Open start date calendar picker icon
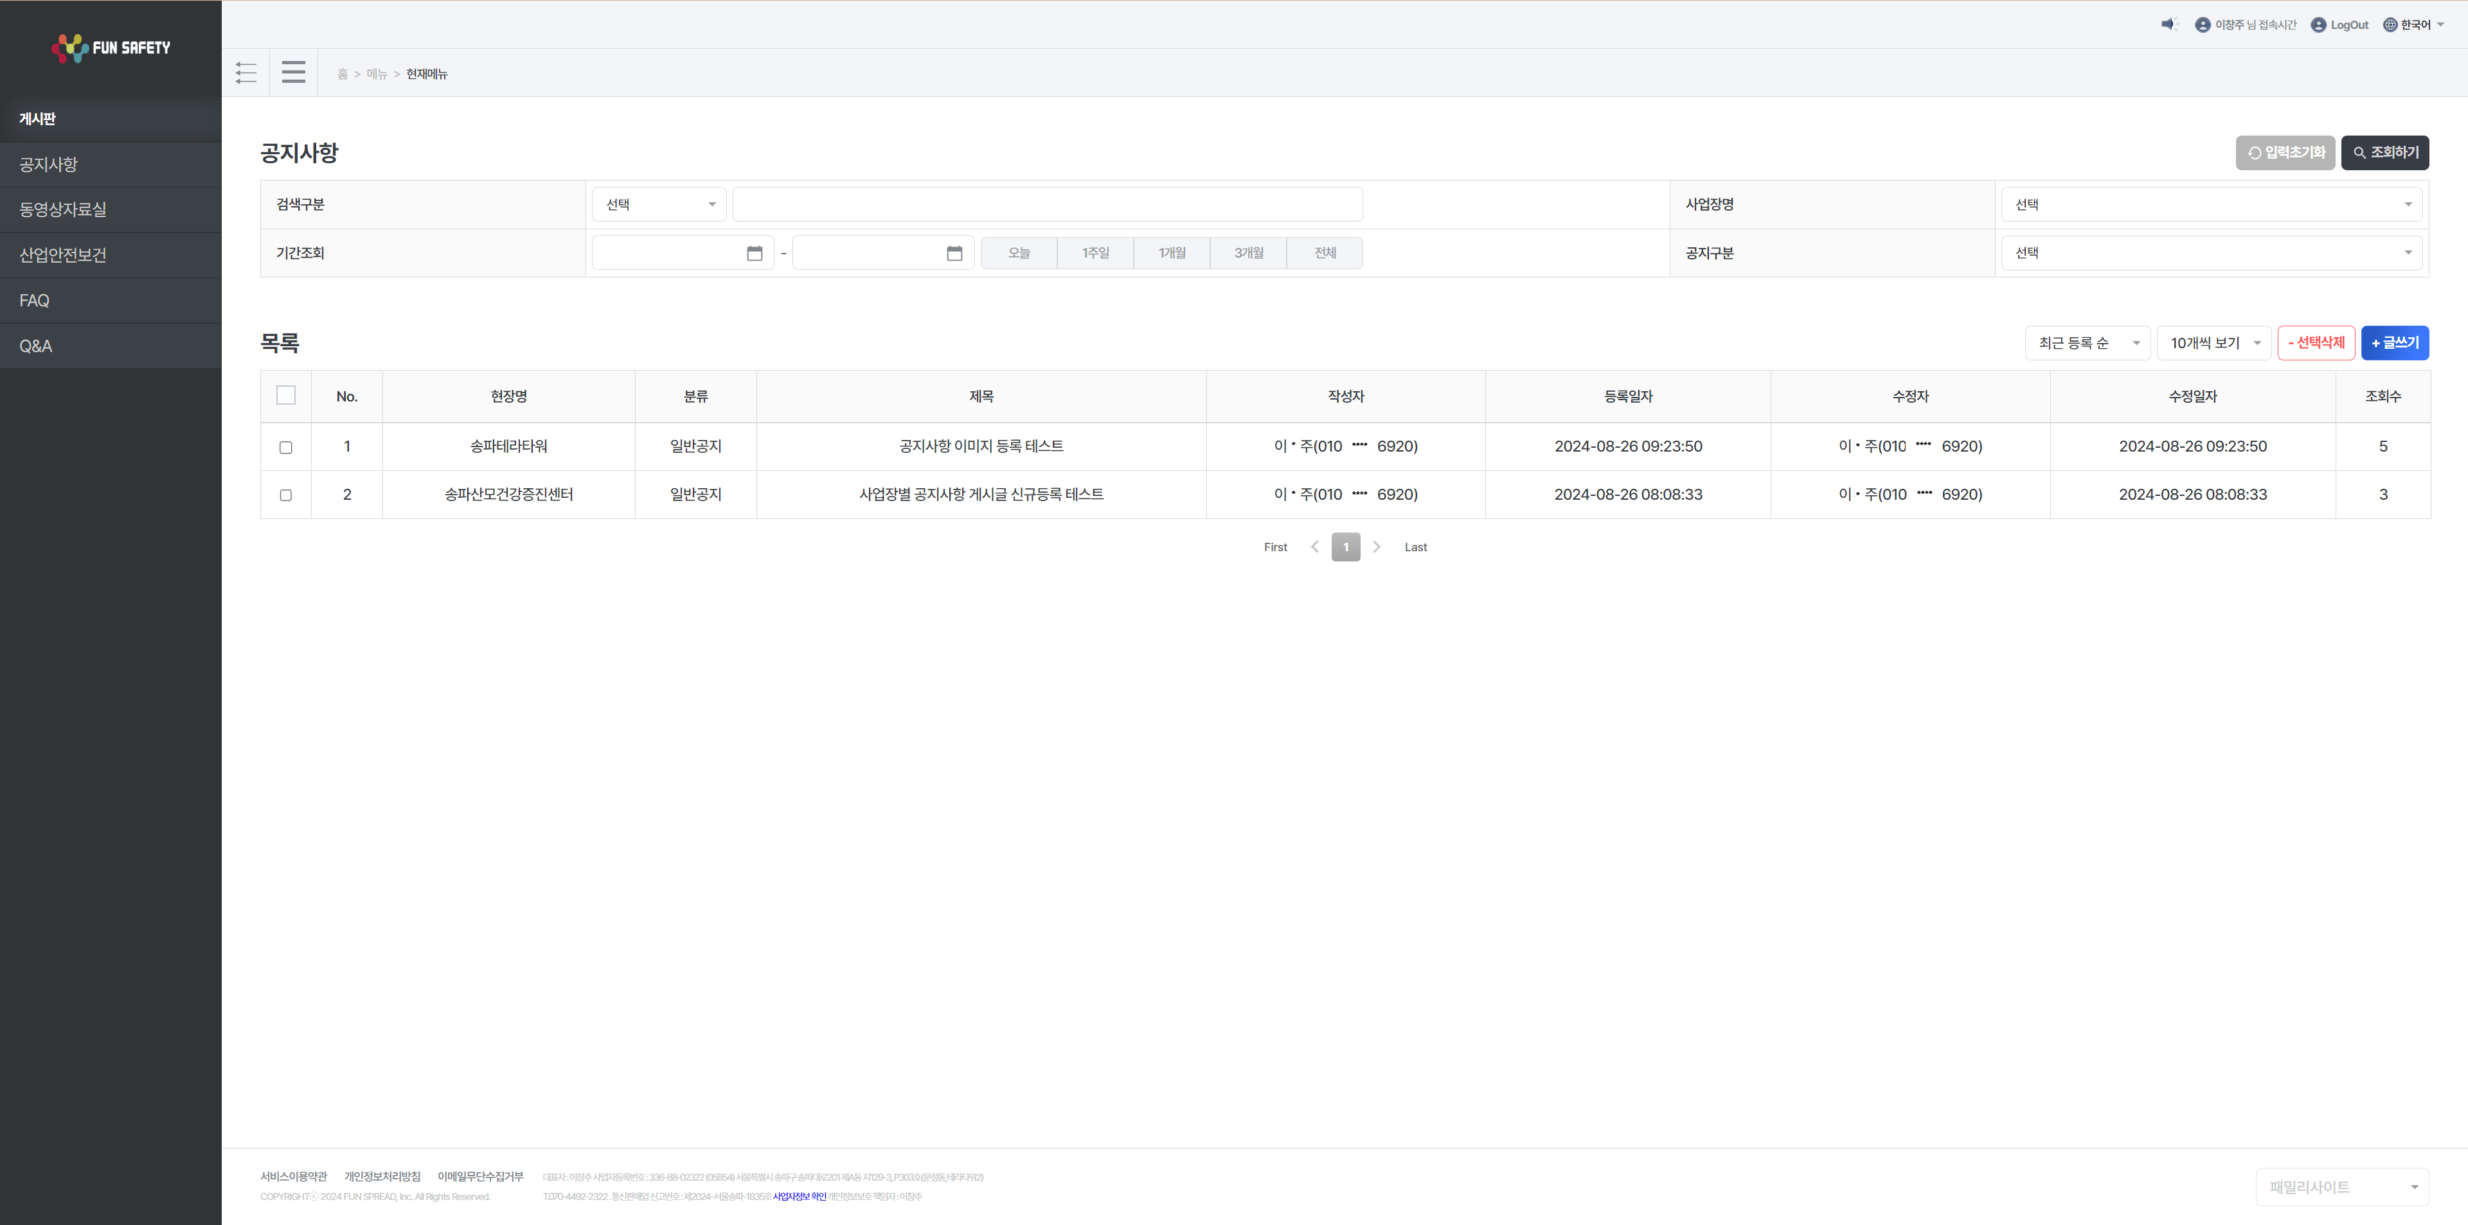The image size is (2468, 1225). (754, 253)
